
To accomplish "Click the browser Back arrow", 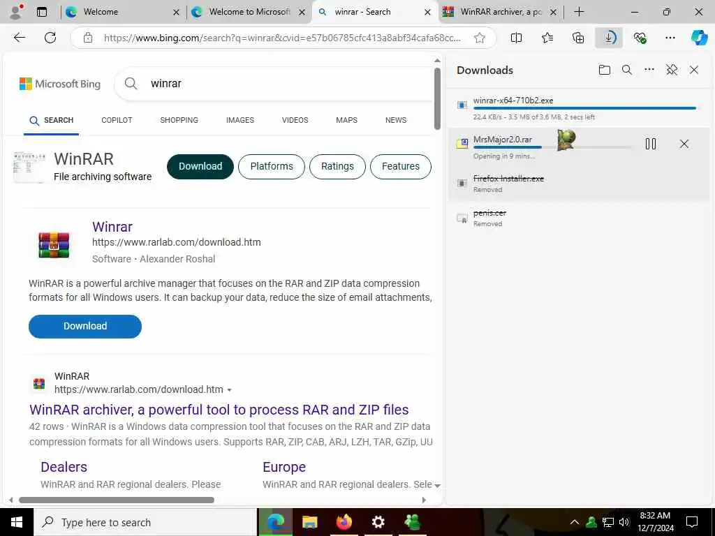I will 20,38.
